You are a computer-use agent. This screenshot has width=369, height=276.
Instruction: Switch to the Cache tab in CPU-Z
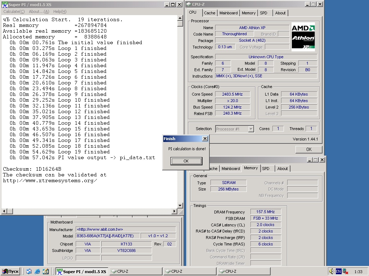click(x=209, y=13)
